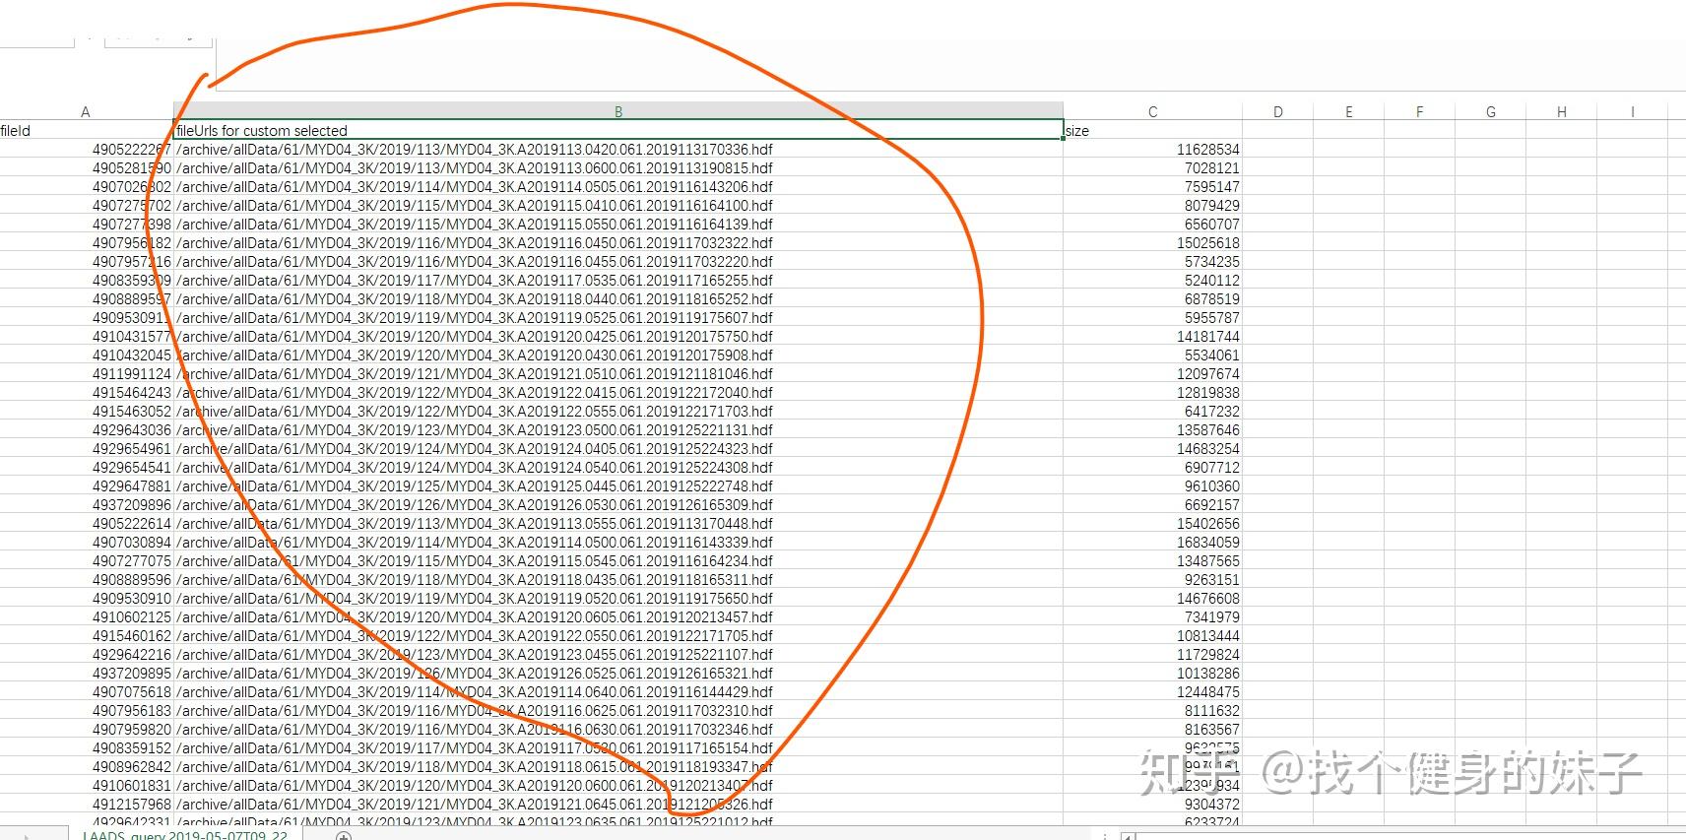Select column C header
This screenshot has height=840, width=1686.
[1152, 112]
